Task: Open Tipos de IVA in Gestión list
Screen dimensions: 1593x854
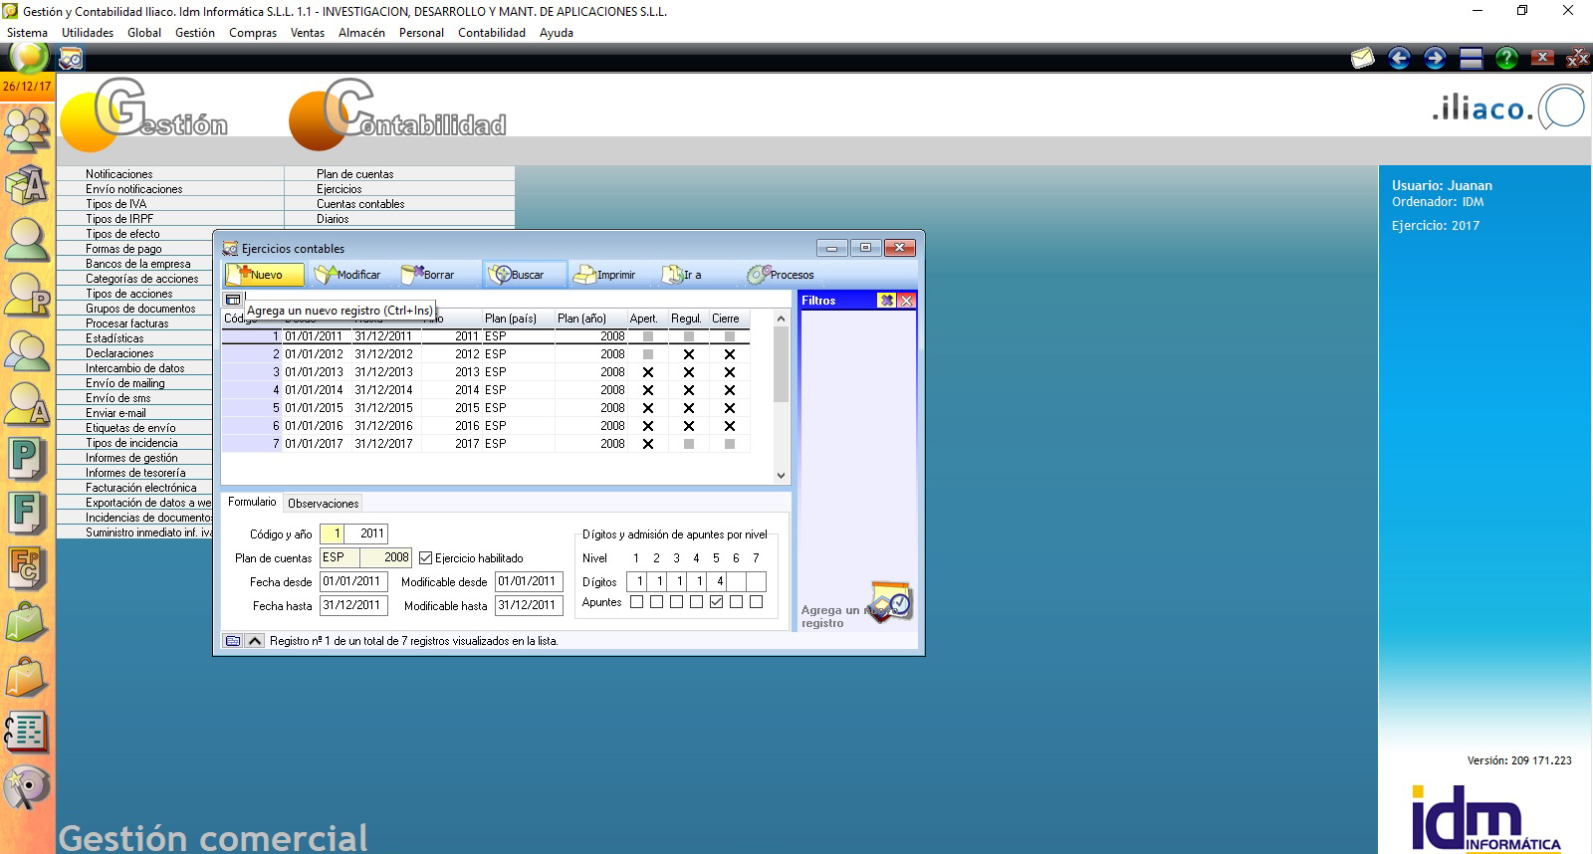Action: click(115, 204)
